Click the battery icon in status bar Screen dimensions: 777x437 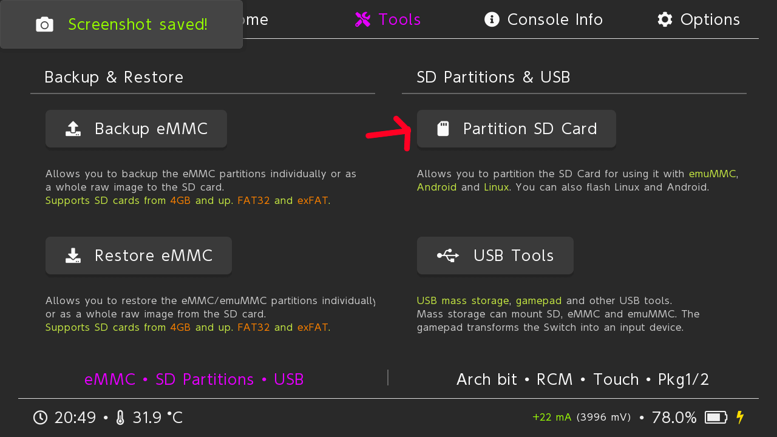(716, 418)
